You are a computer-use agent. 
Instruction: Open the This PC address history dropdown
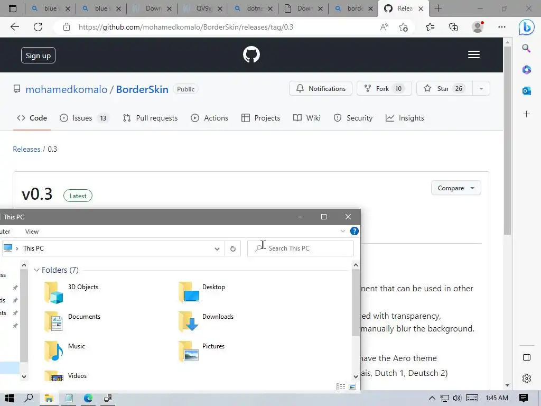point(217,248)
